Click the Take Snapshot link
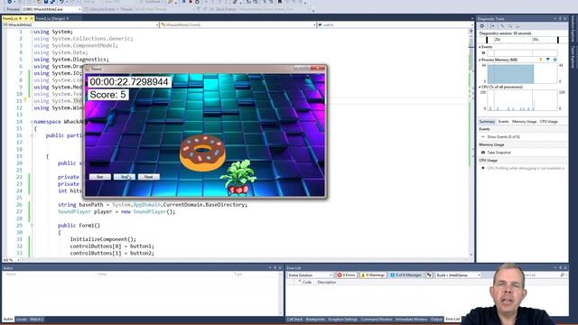 point(499,153)
